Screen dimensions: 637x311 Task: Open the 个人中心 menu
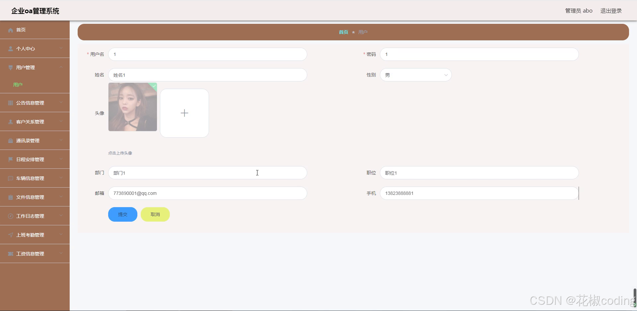pos(35,49)
